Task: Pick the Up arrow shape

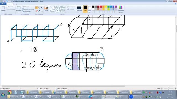Action: (x=64, y=9)
